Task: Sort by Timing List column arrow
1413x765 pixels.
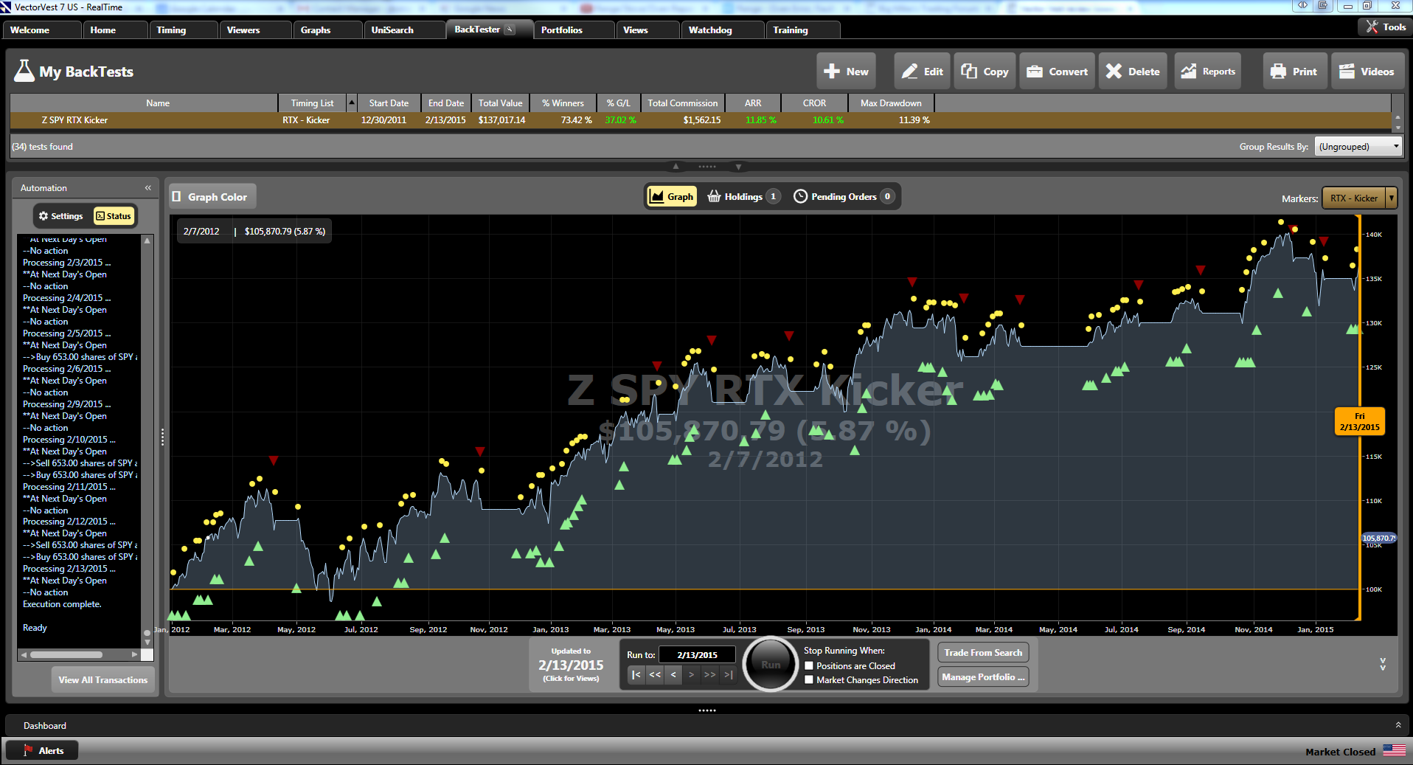Action: click(352, 103)
